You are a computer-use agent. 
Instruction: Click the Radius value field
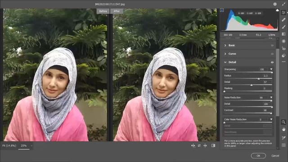pyautogui.click(x=267, y=76)
